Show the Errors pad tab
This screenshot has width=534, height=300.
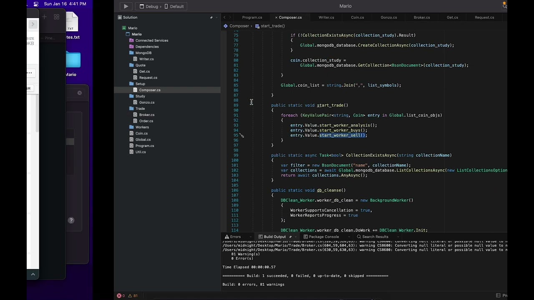pos(233,237)
